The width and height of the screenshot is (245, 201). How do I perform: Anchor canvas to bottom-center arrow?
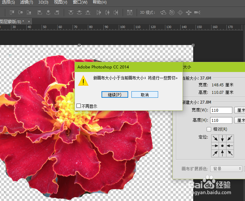coord(222,153)
